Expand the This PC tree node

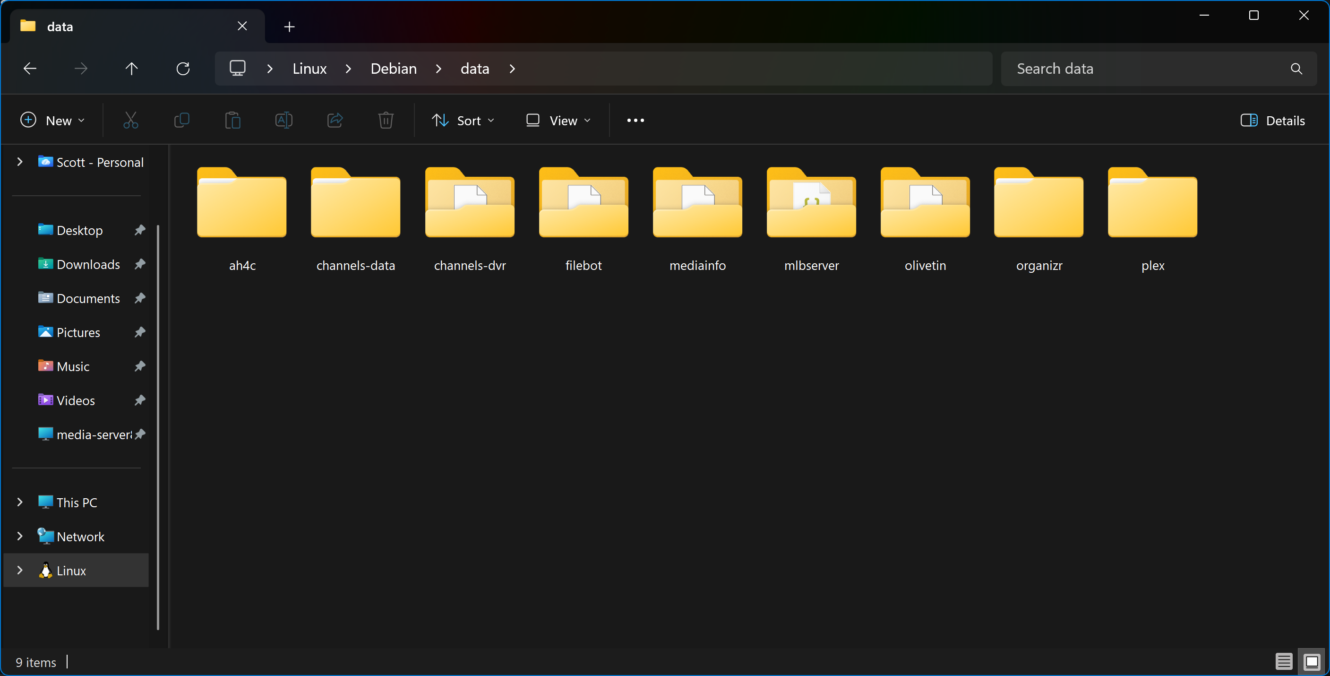(20, 502)
